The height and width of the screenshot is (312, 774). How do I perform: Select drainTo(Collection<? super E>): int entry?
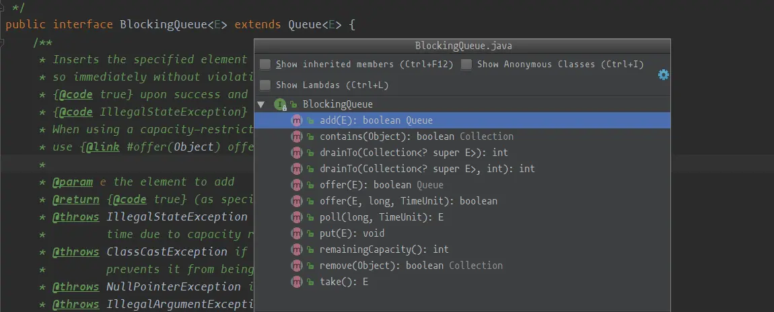coord(462,153)
